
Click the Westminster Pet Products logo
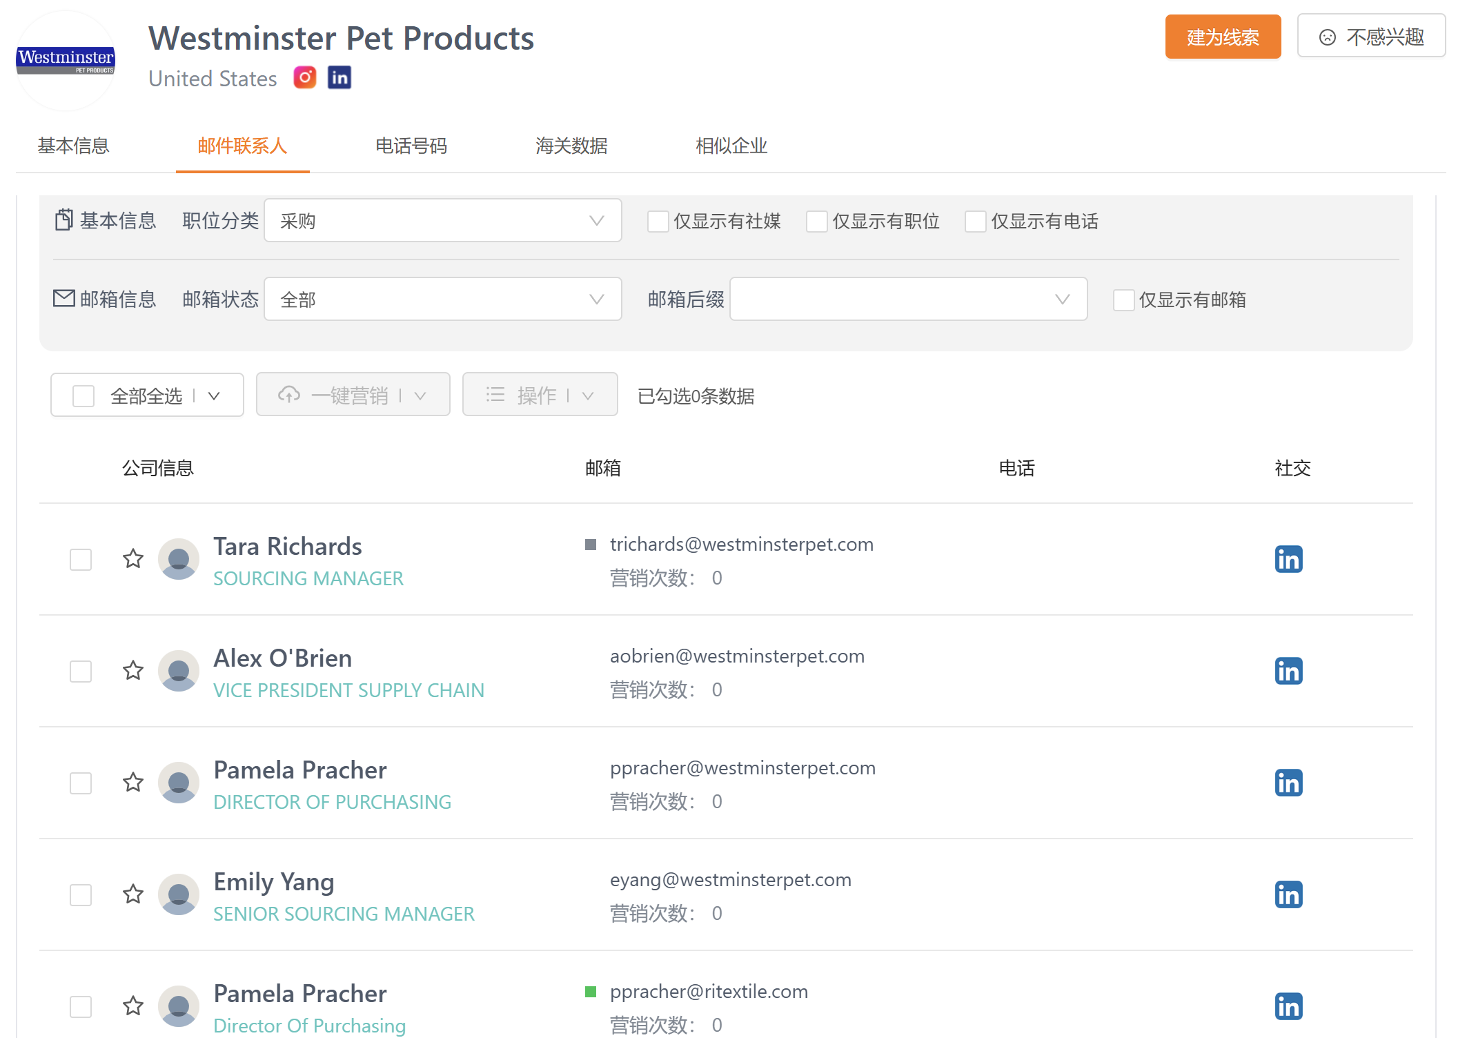[x=66, y=61]
